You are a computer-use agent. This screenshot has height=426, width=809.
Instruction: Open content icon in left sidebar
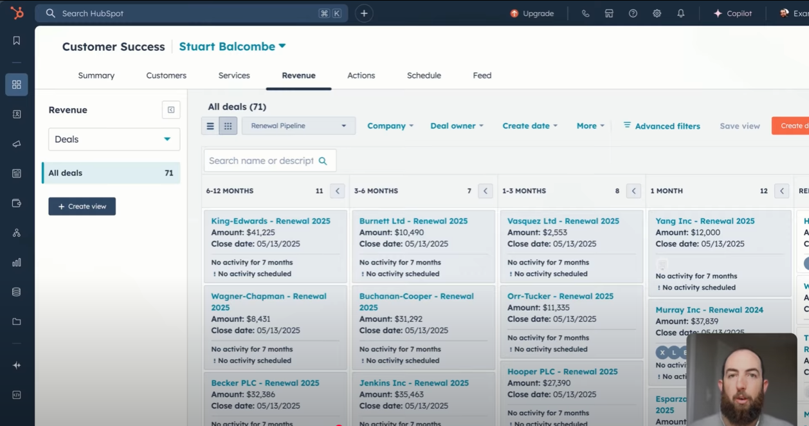pyautogui.click(x=17, y=174)
